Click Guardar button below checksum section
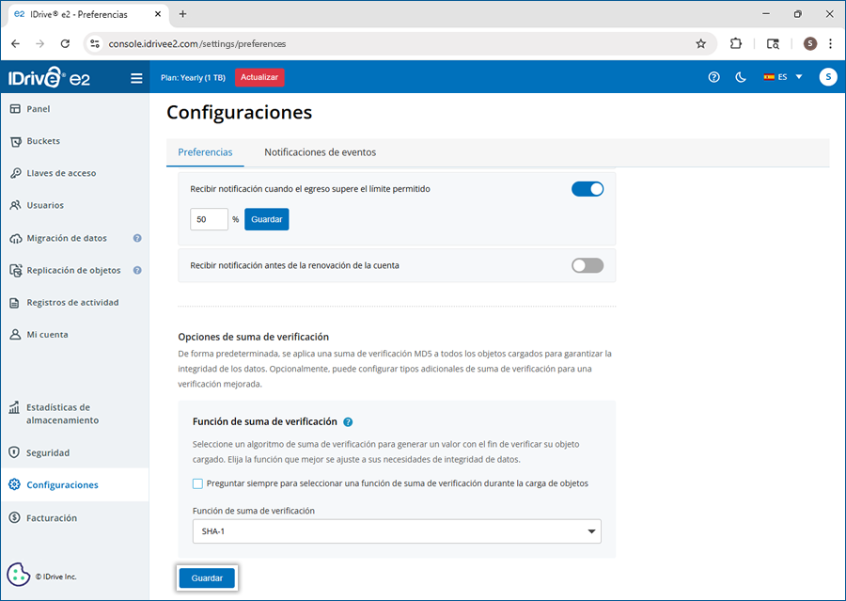Image resolution: width=846 pixels, height=601 pixels. [x=207, y=578]
